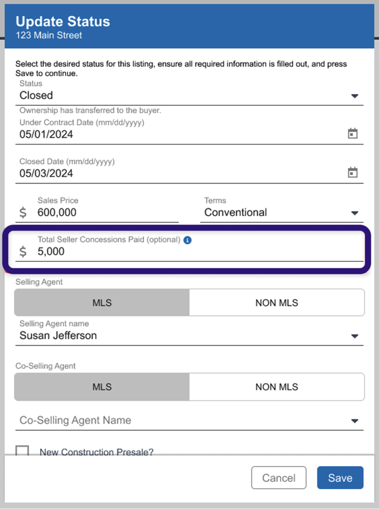The height and width of the screenshot is (509, 379).
Task: Open Co-Selling Agent Name dropdown
Action: [189, 420]
